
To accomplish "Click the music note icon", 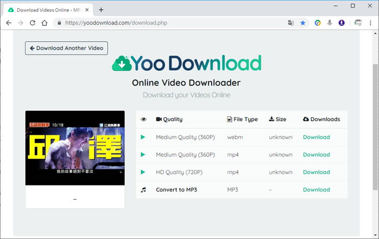I will (x=143, y=190).
